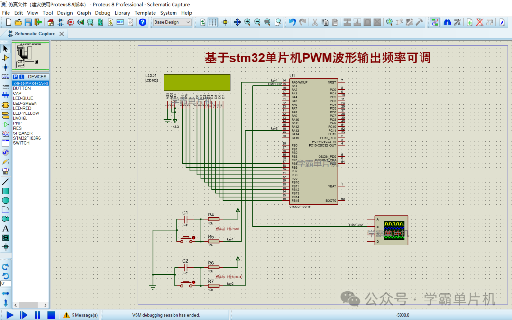
Task: Open the blue help question mark icon
Action: click(x=142, y=22)
